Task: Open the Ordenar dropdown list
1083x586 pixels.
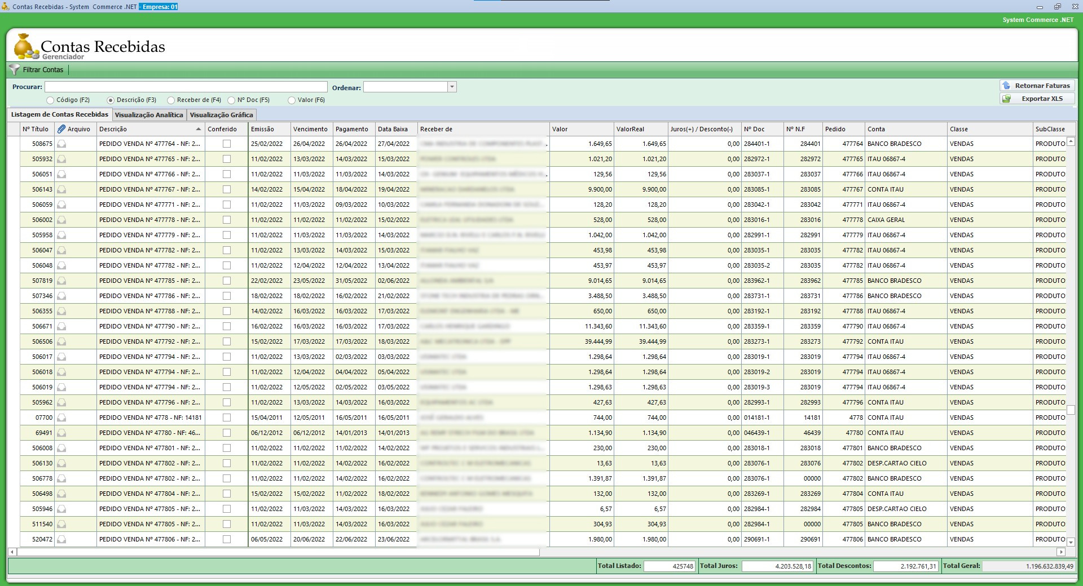Action: point(451,87)
